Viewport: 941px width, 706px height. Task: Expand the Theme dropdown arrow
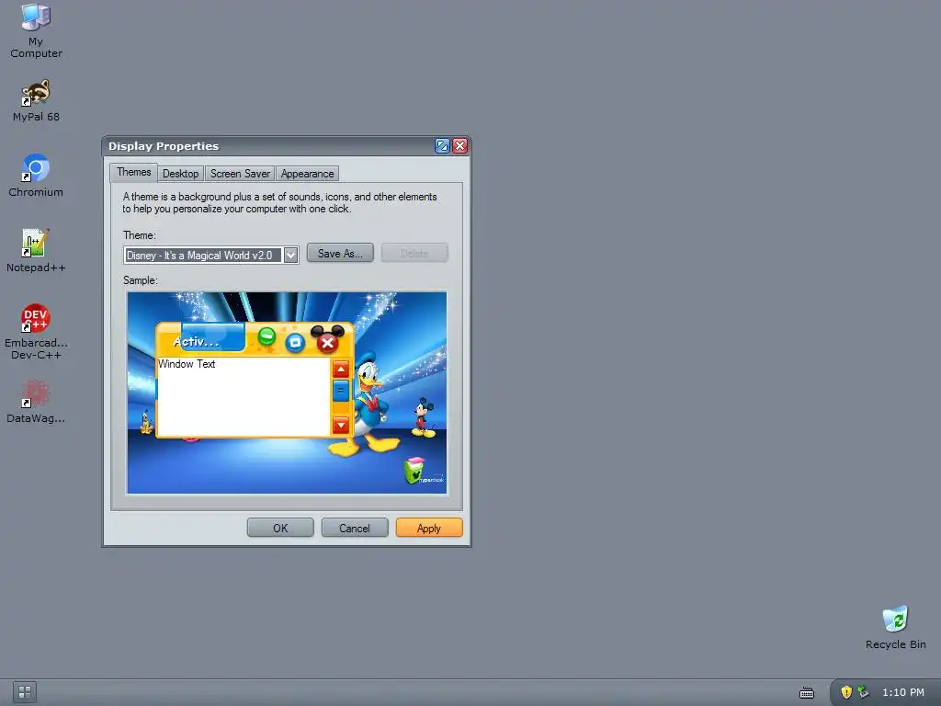pos(290,256)
